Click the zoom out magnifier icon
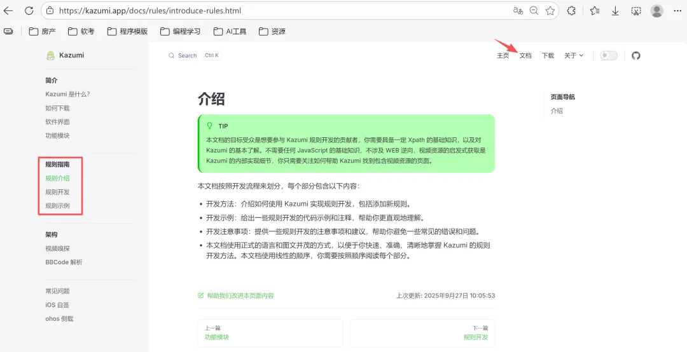Image resolution: width=687 pixels, height=352 pixels. (534, 11)
